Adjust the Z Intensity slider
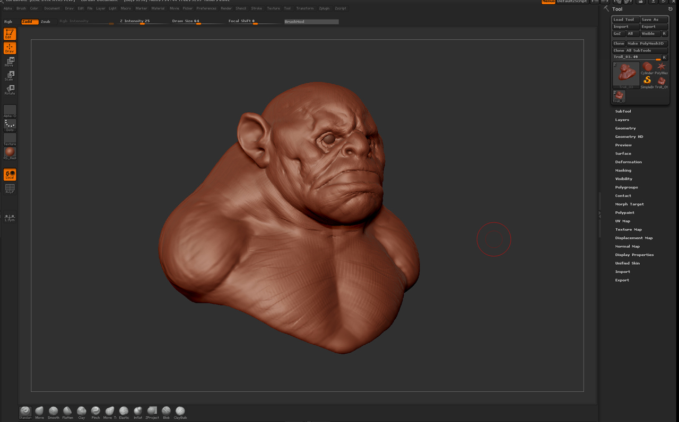The height and width of the screenshot is (422, 679). pos(142,22)
